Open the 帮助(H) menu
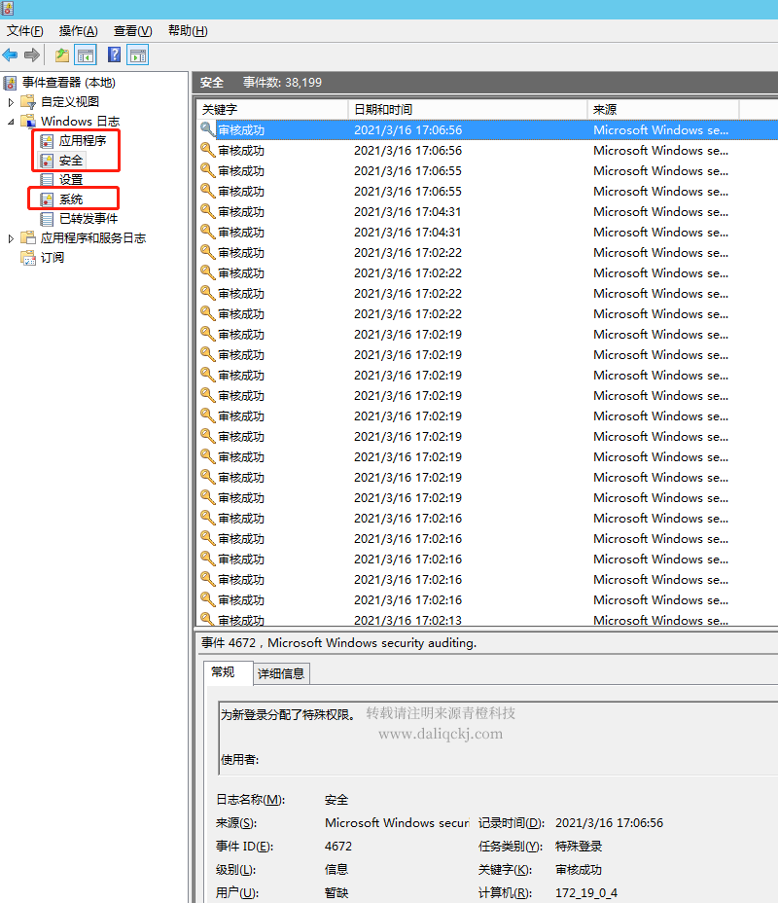Image resolution: width=778 pixels, height=903 pixels. 188,31
